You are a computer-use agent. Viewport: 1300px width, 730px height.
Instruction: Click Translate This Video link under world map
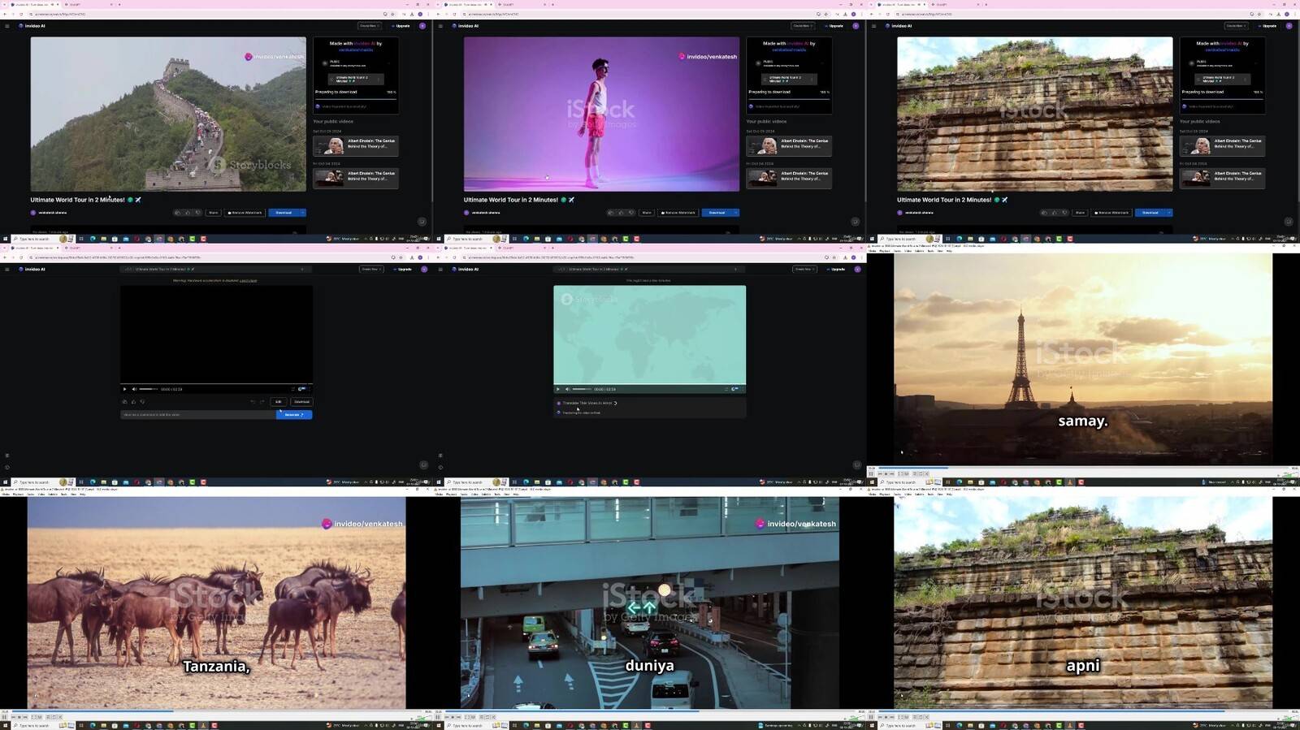(589, 403)
